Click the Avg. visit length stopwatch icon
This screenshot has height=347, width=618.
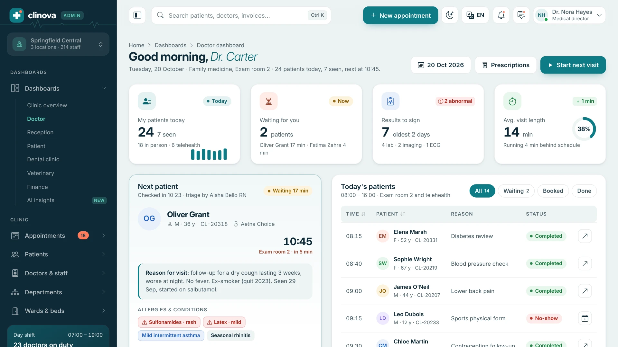512,101
